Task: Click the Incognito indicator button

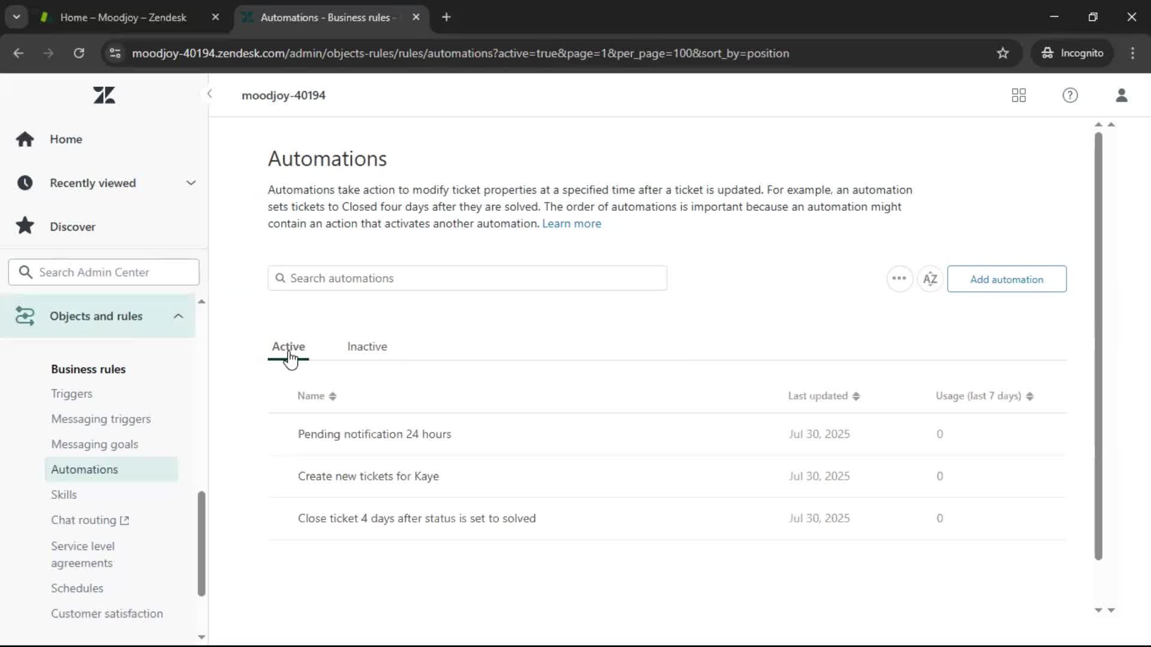Action: tap(1072, 53)
